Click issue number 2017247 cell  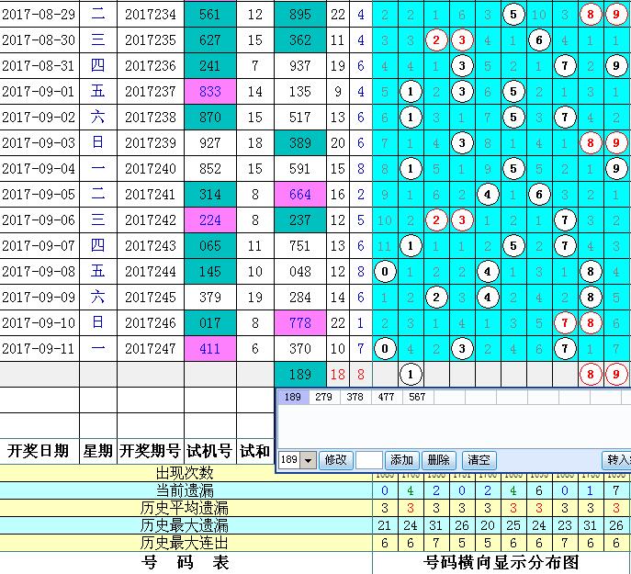pos(151,349)
